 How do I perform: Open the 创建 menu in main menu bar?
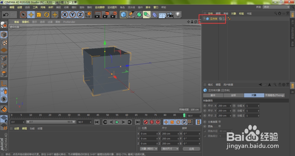point(19,7)
